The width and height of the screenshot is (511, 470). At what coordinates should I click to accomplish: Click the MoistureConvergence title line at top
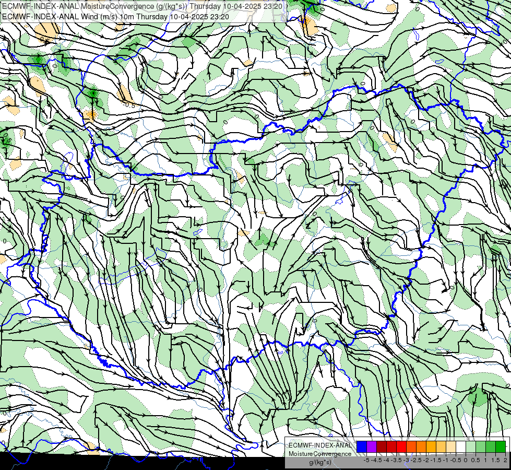coord(142,6)
